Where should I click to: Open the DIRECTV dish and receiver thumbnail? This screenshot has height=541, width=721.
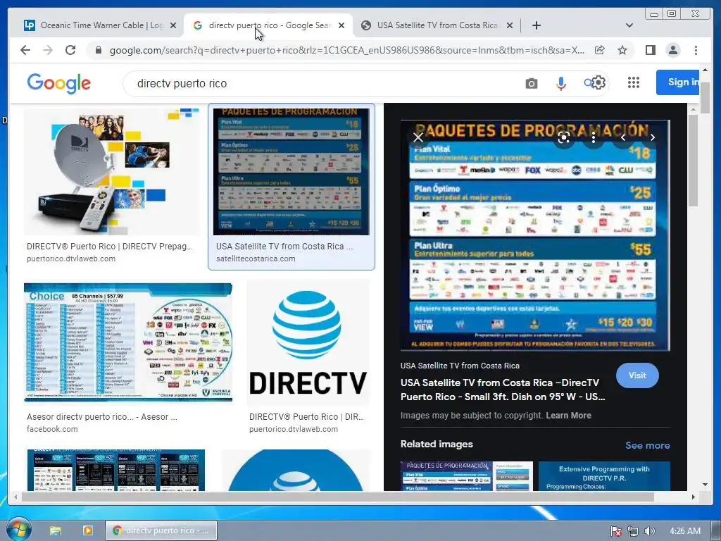coord(112,171)
